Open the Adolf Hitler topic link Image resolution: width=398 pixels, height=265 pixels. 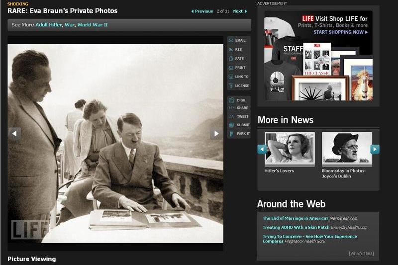(48, 25)
